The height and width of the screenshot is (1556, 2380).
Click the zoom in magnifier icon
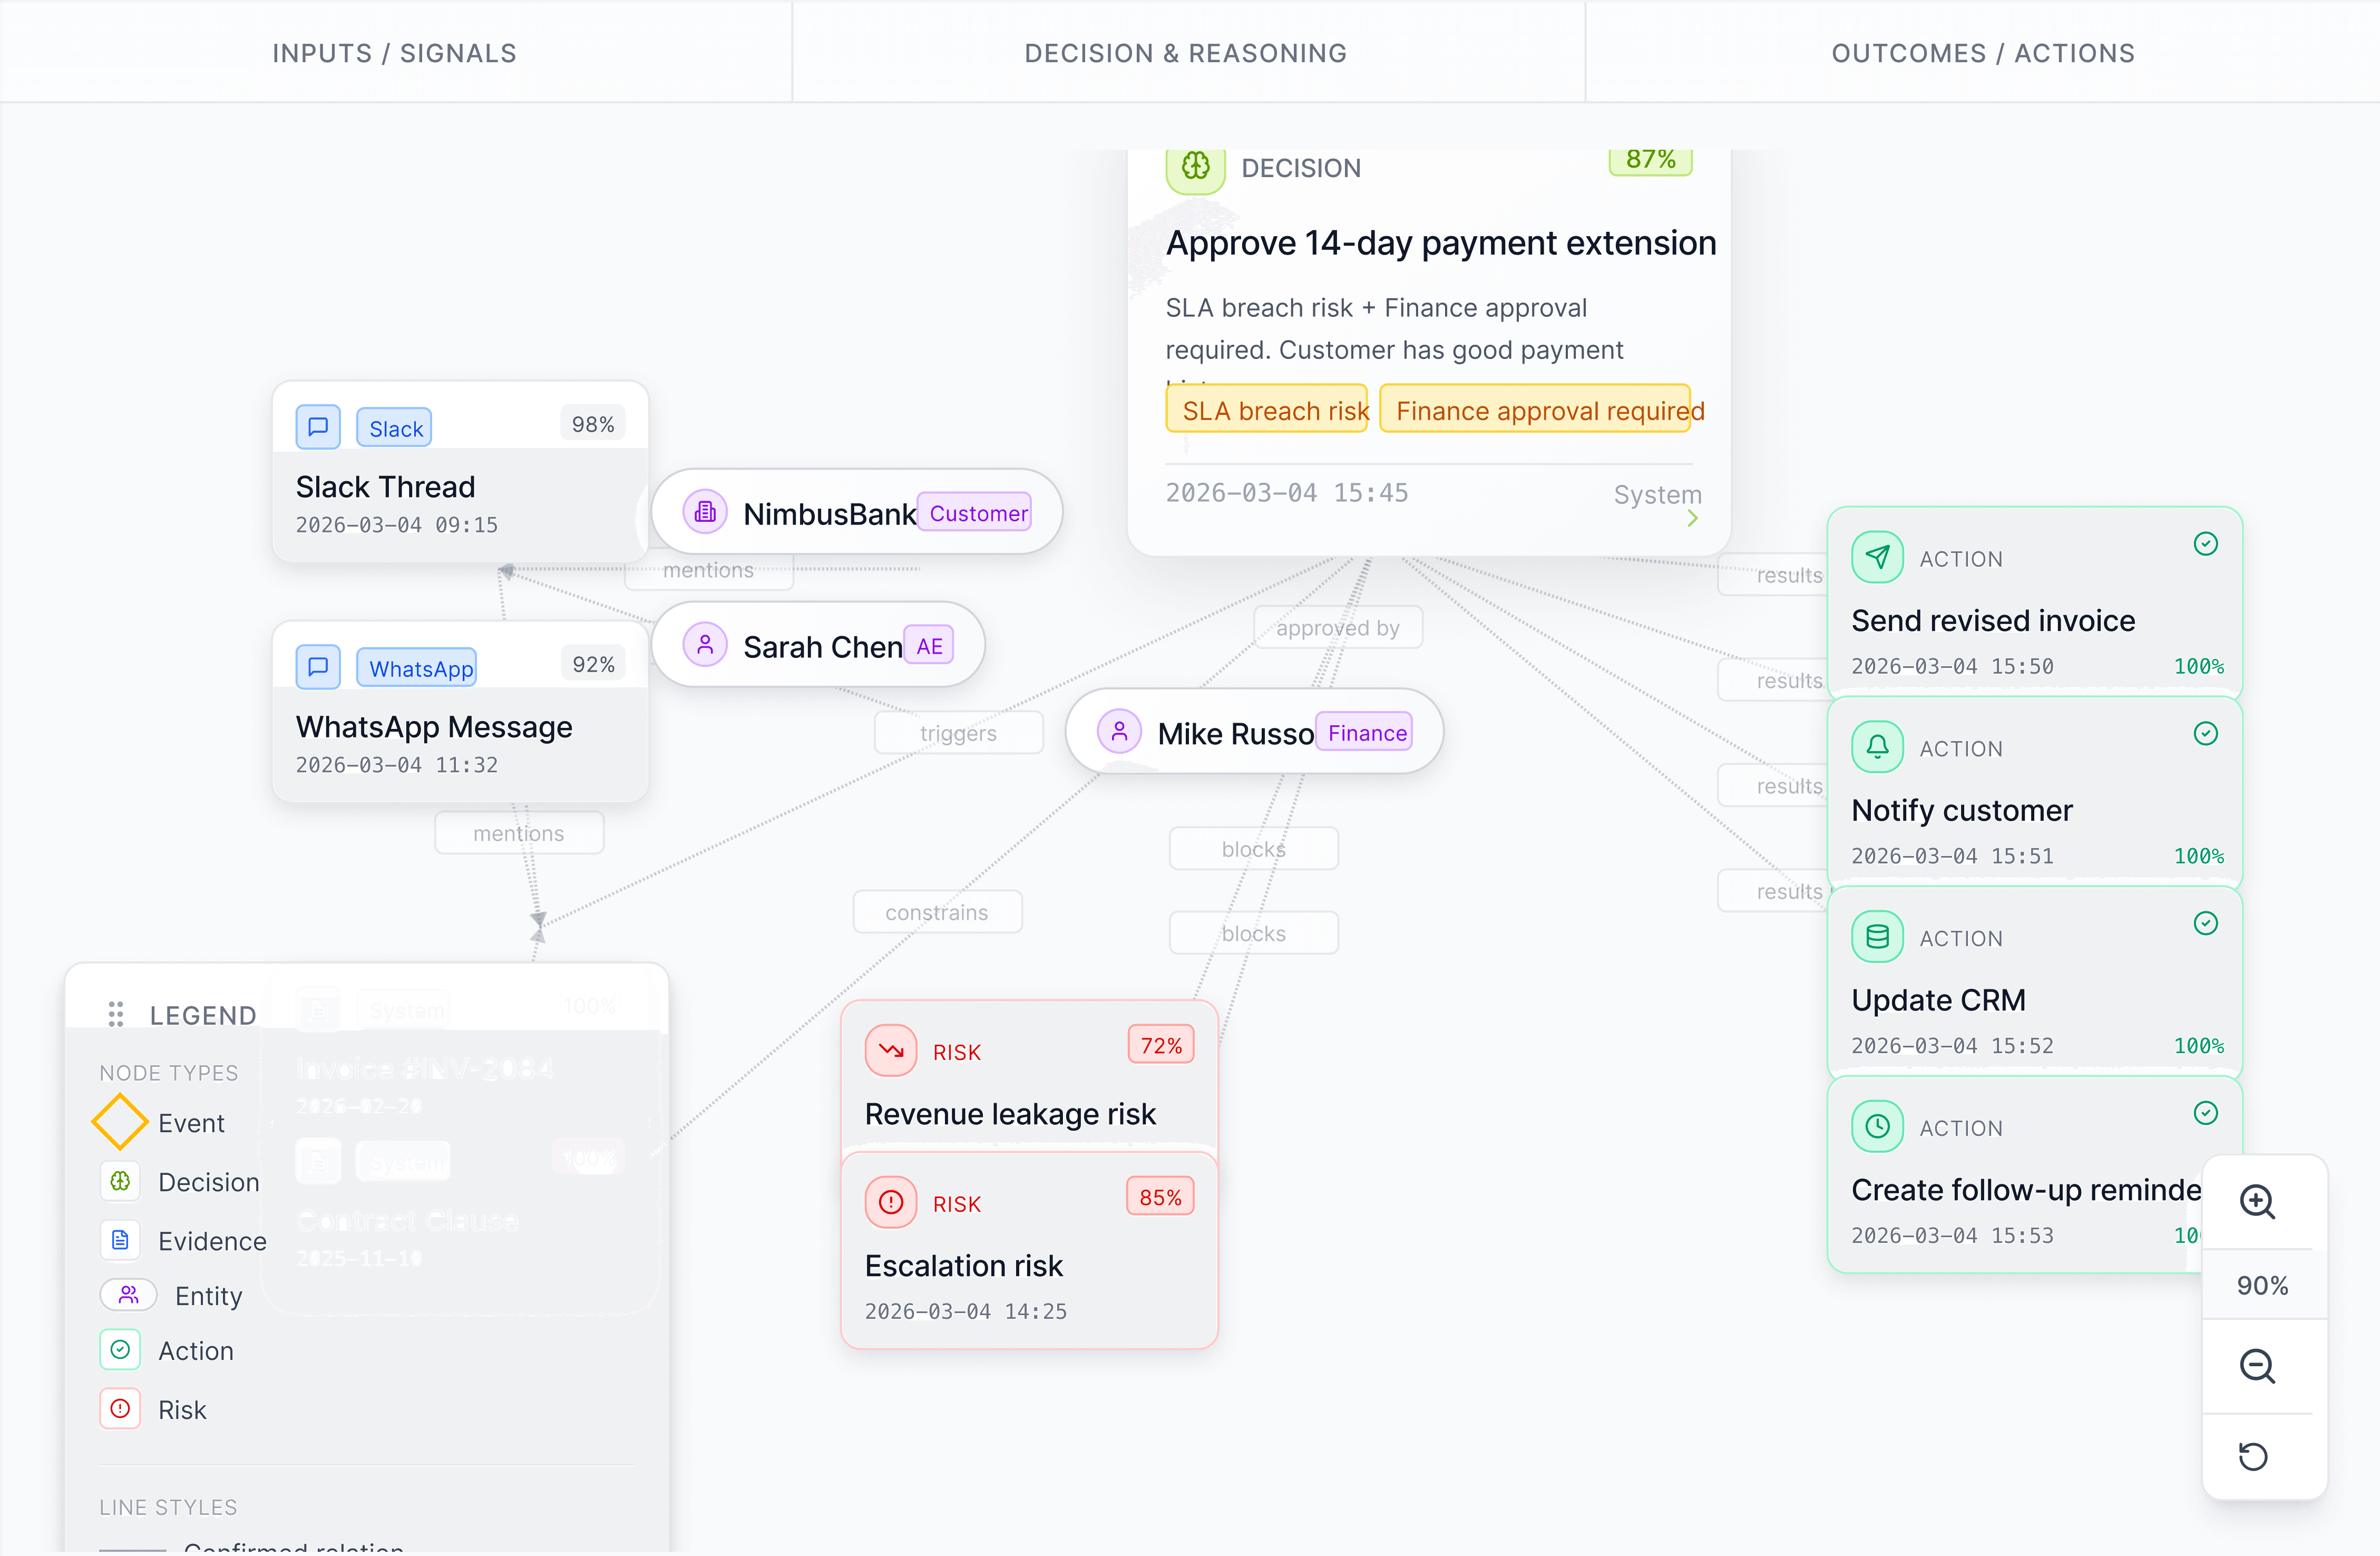tap(2256, 1201)
